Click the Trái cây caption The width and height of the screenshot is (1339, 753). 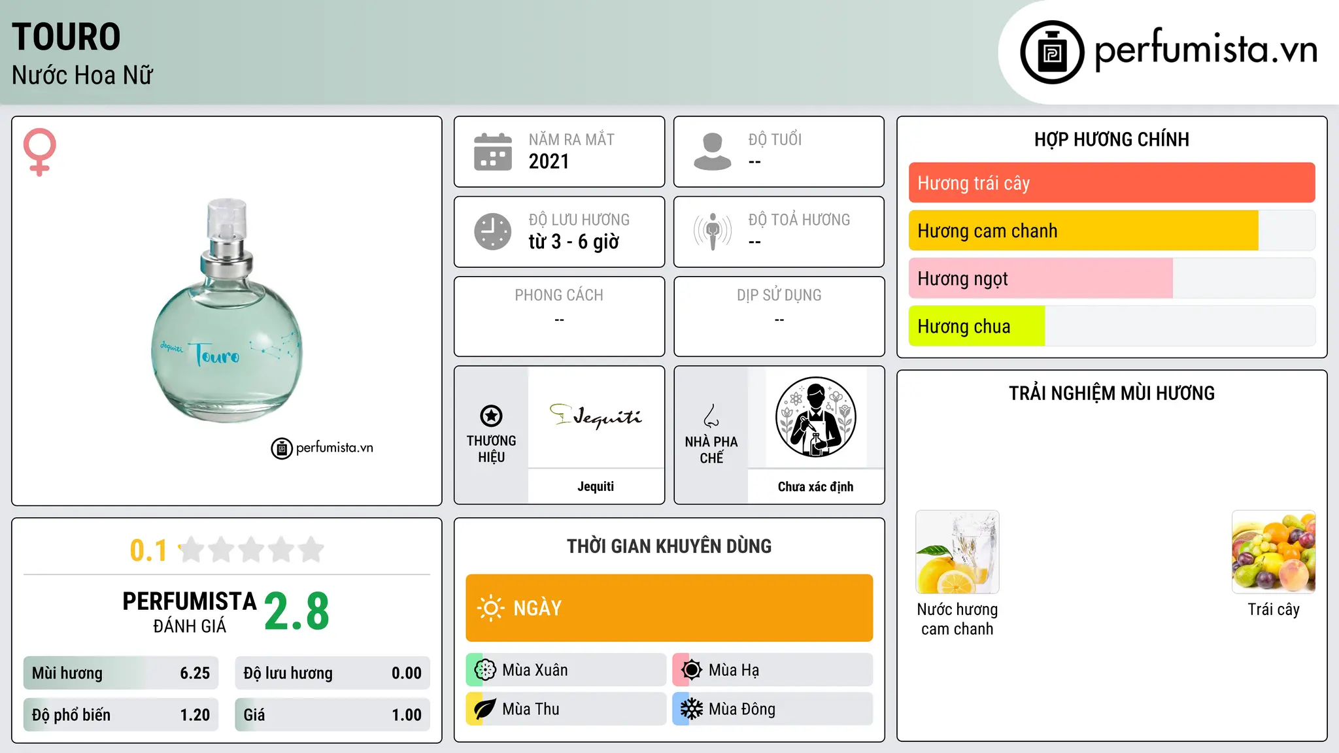click(x=1274, y=610)
